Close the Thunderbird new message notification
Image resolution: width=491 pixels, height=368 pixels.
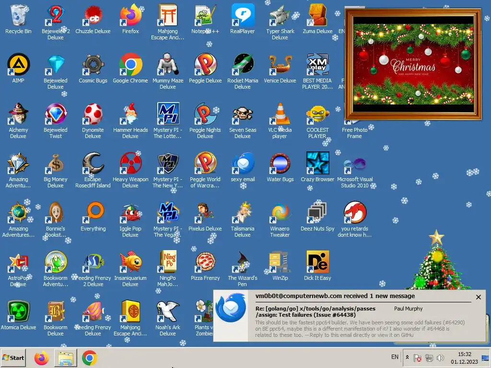[x=478, y=297]
